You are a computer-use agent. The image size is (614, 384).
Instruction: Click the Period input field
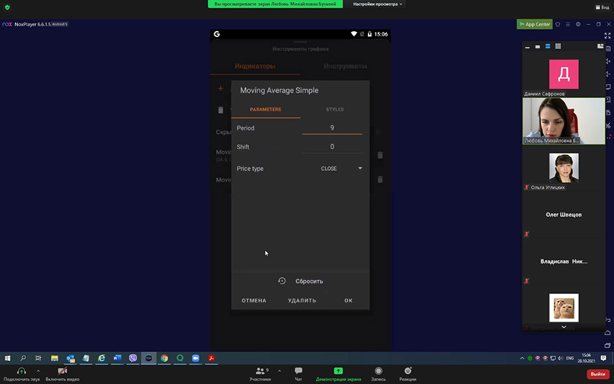[332, 128]
